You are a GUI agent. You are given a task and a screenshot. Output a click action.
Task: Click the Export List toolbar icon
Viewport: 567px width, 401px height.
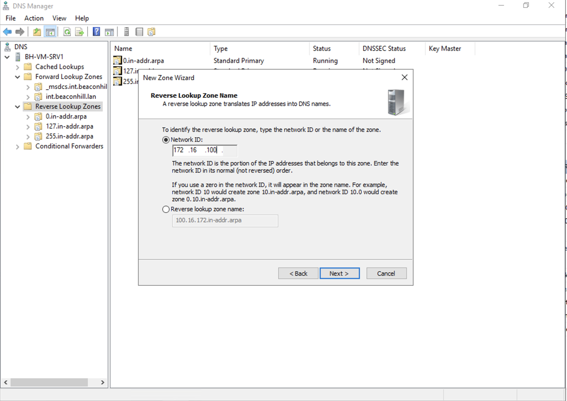tap(79, 32)
